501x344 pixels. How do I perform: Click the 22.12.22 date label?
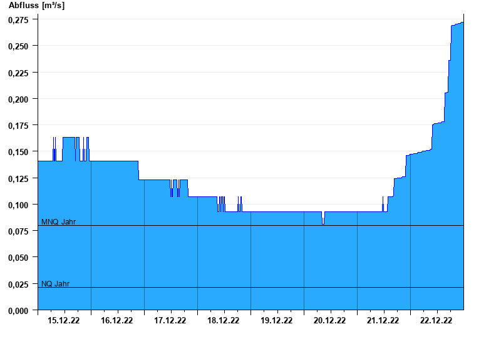(436, 320)
